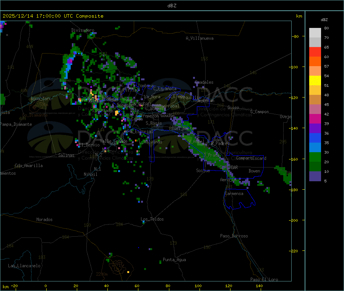Click the timestamp '2025/12/14 17:00:00 UTC Composite'
Image resolution: width=344 pixels, height=291 pixels.
point(53,16)
